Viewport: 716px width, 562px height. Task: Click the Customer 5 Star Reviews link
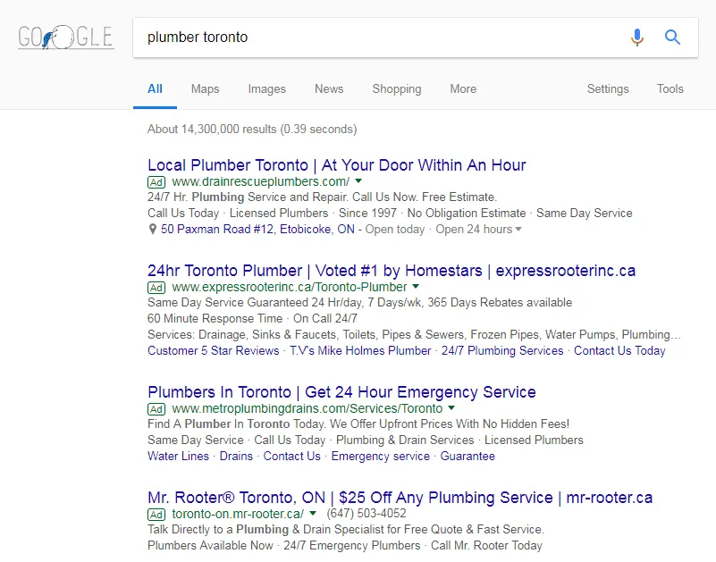click(x=213, y=350)
